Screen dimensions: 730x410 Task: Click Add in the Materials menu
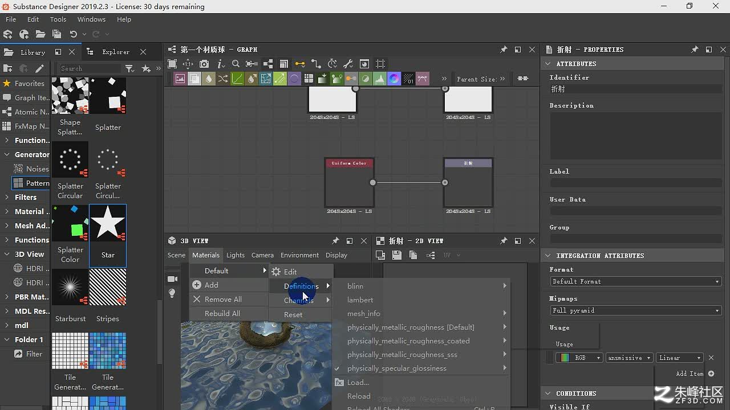229,285
